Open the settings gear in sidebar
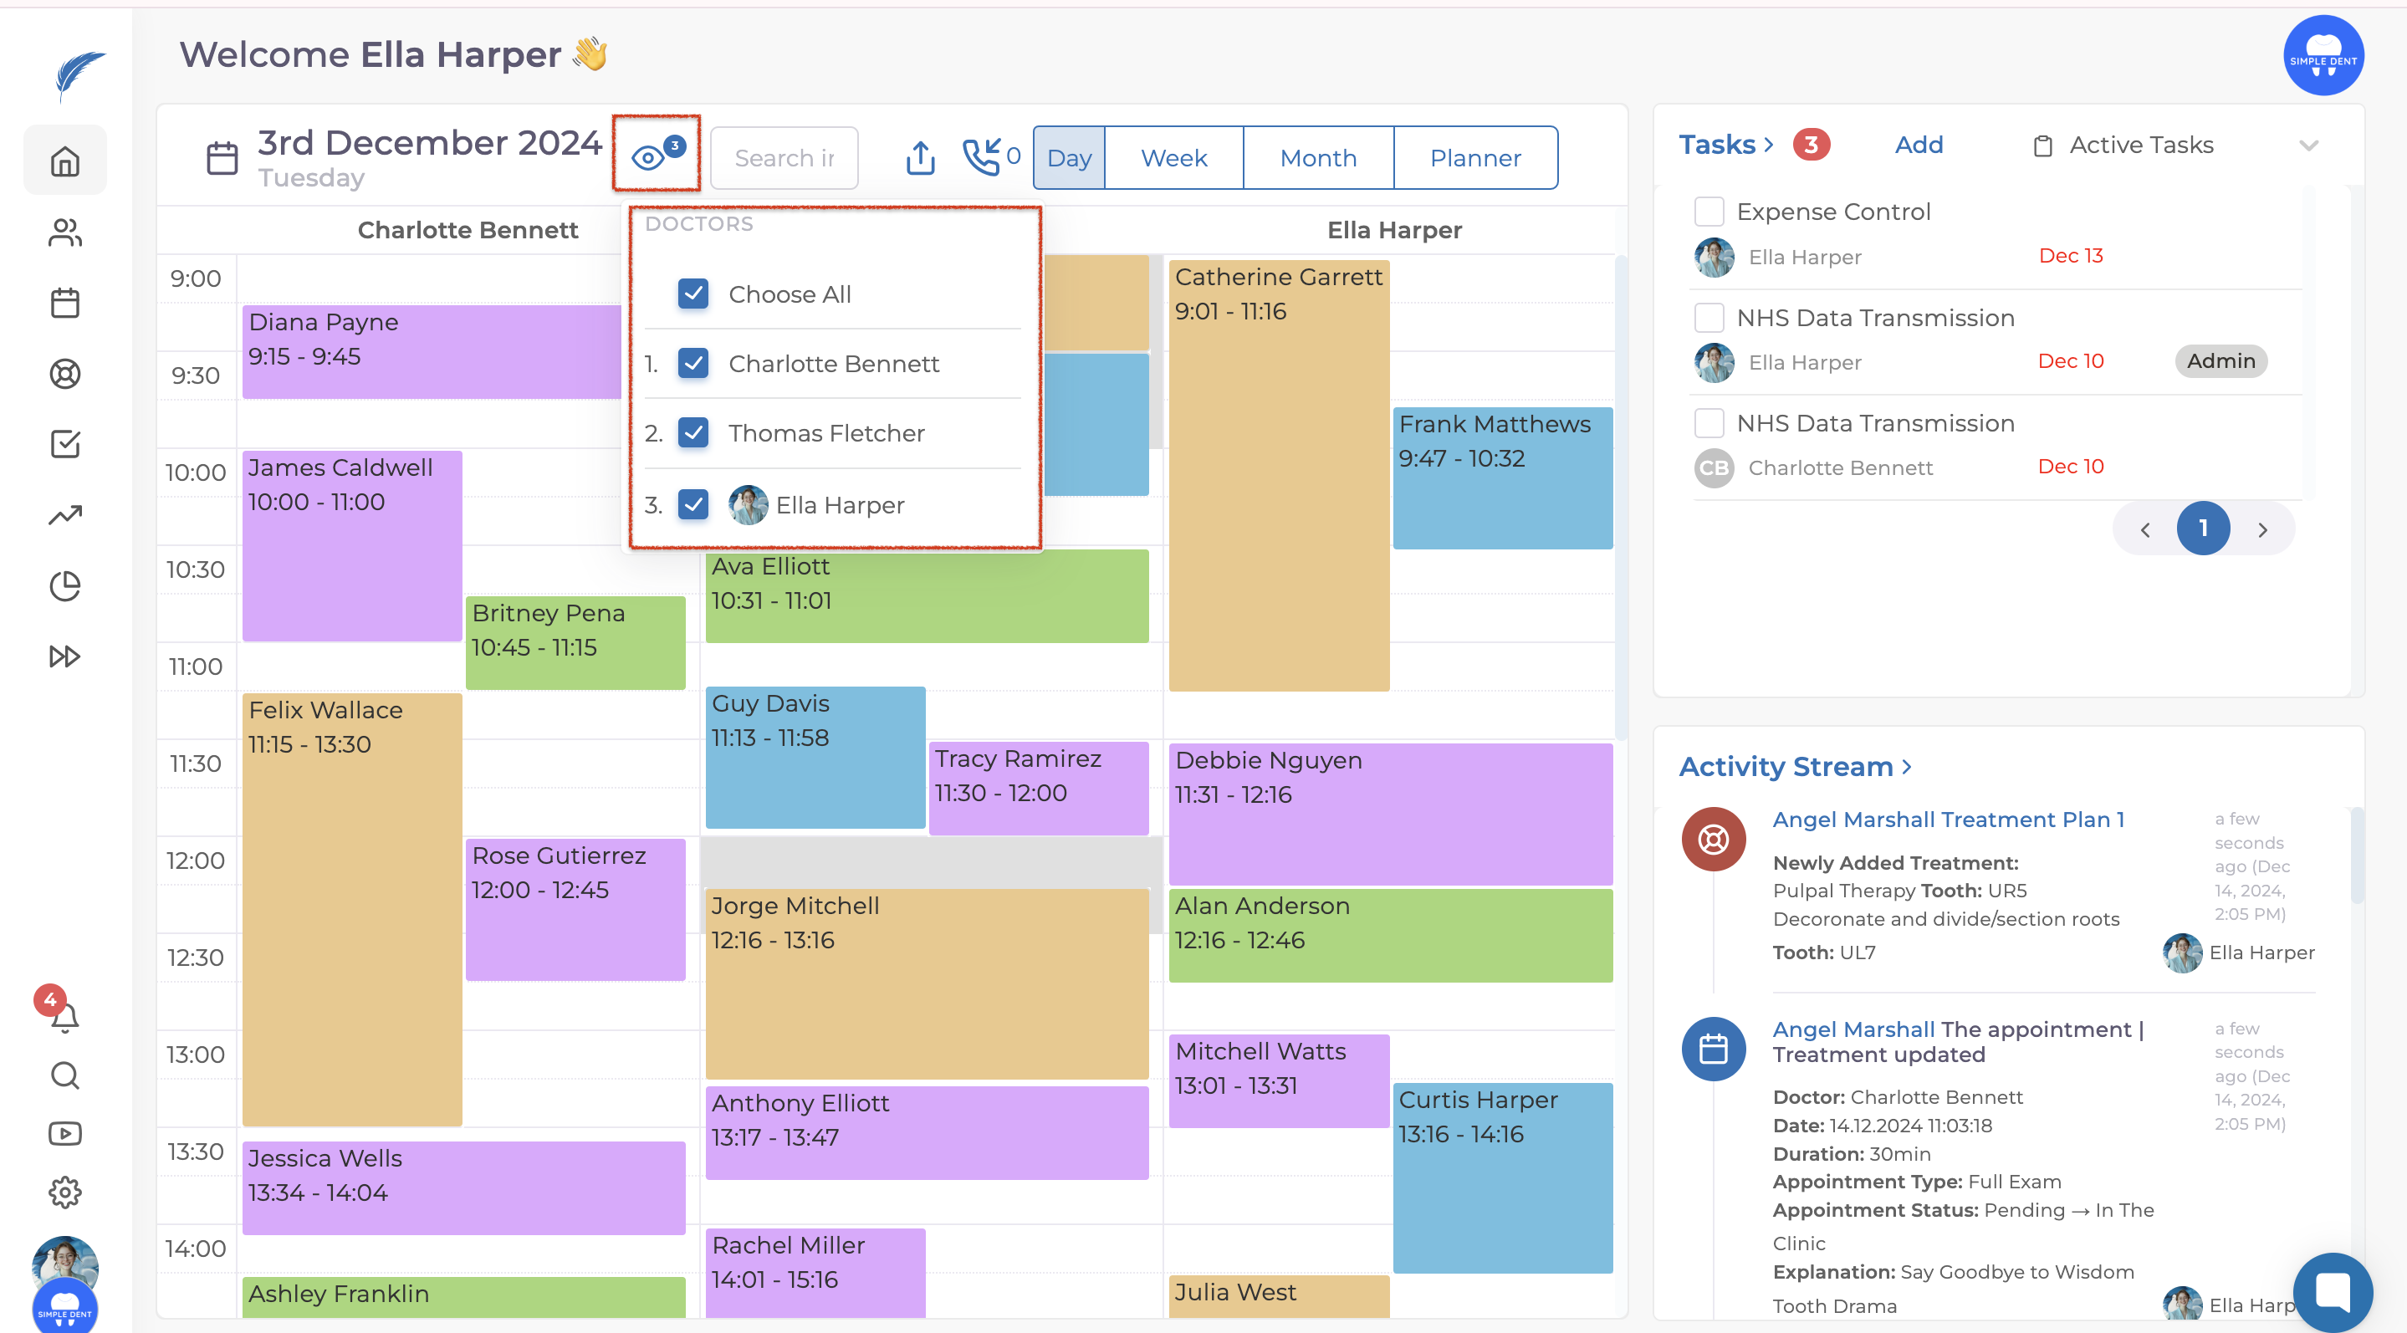The image size is (2407, 1333). 64,1191
